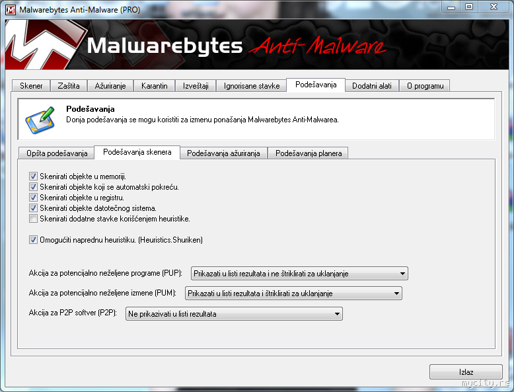Image resolution: width=514 pixels, height=392 pixels.
Task: Switch to the Zaštita tab
Action: [69, 86]
